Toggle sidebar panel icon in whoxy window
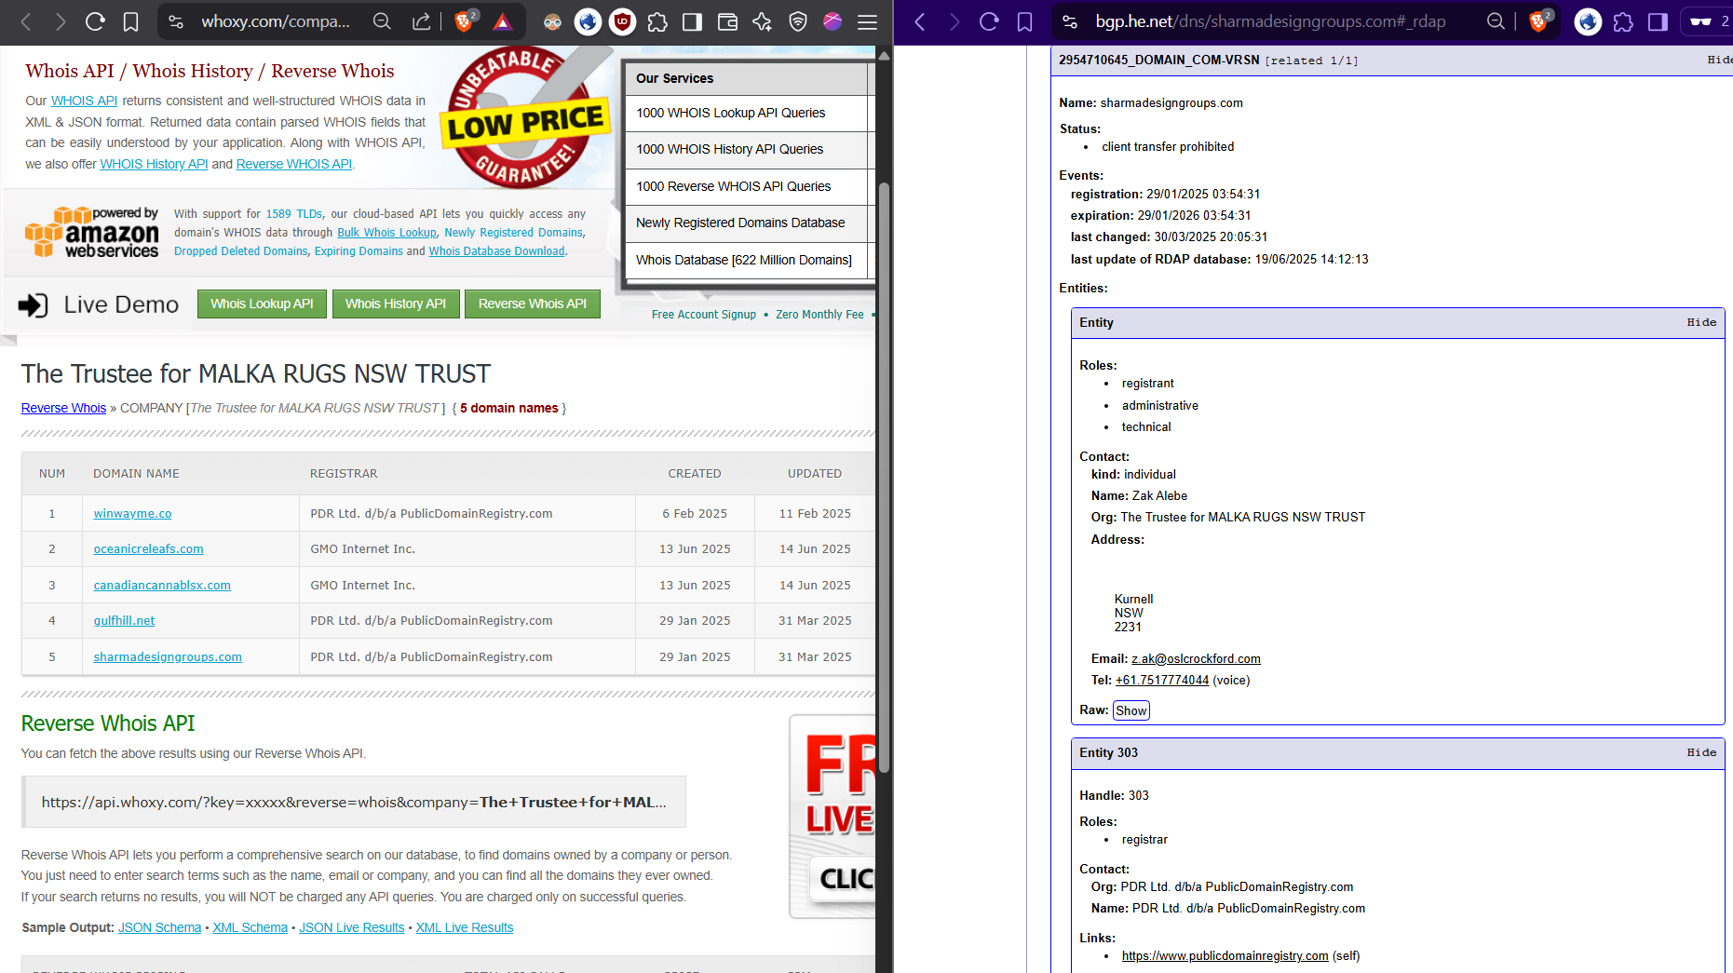Screen dimensions: 1733x973 pos(692,21)
